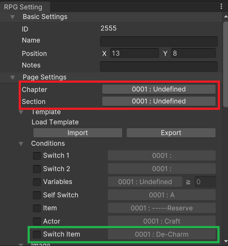
Task: Collapse the Basic Settings section
Action: coord(12,17)
